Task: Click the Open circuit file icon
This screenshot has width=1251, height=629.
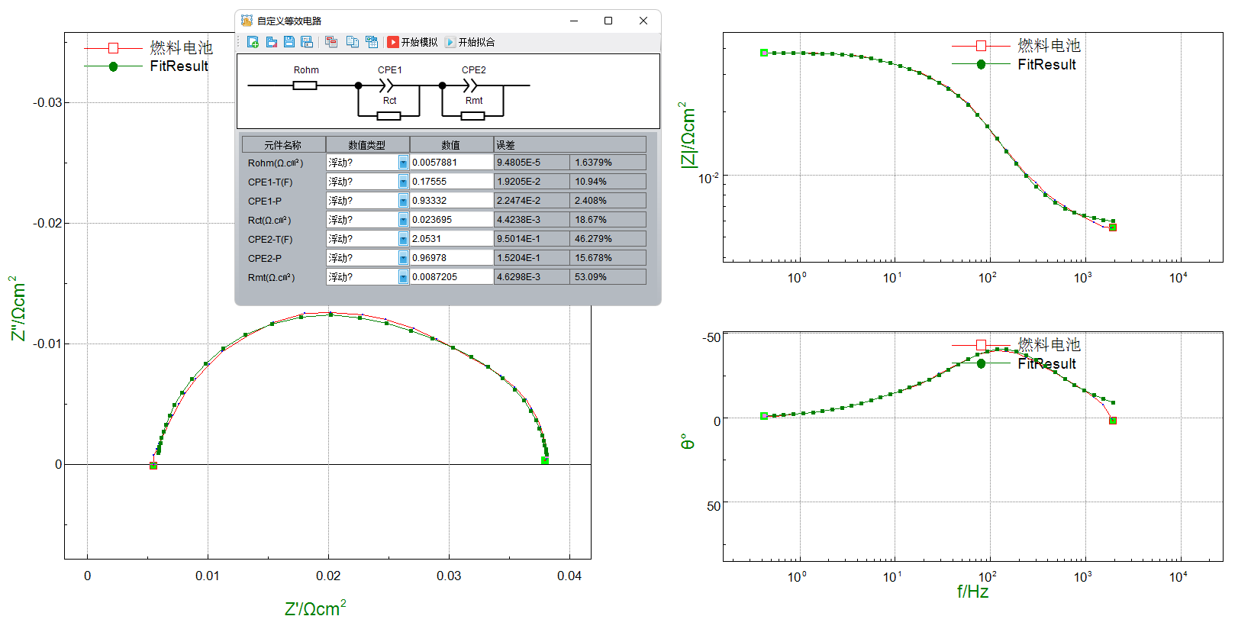Action: 271,42
